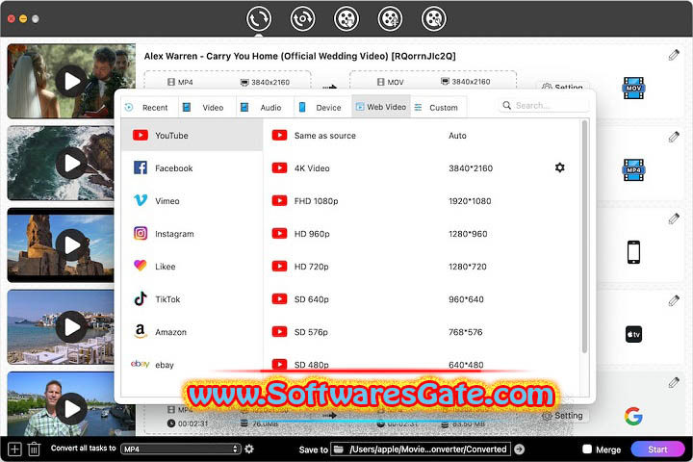The width and height of the screenshot is (693, 462).
Task: Choose SD 576p preset
Action: point(422,331)
